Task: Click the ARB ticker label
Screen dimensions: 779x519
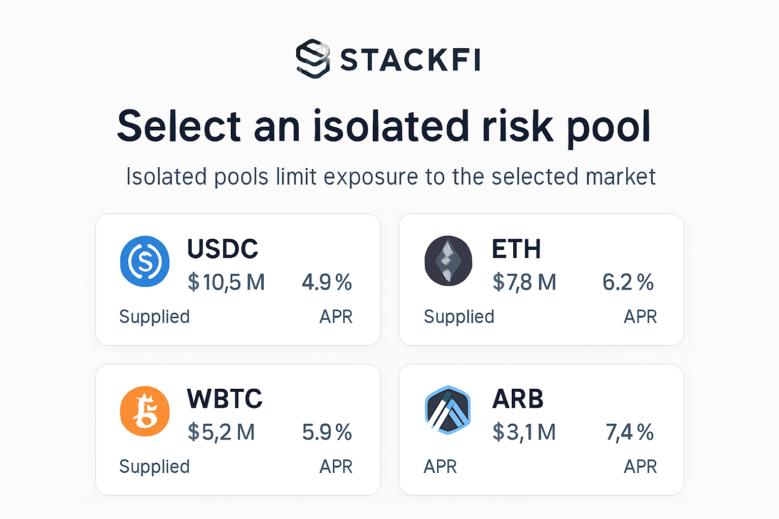Action: [x=518, y=399]
